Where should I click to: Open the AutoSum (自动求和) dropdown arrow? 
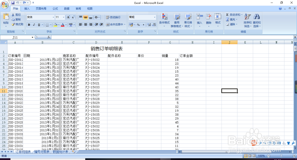242,15
